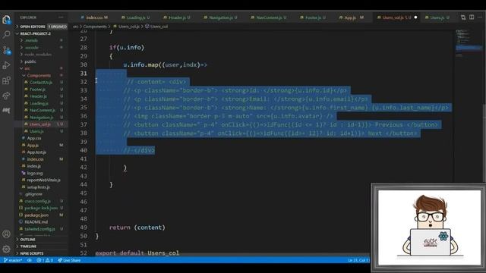
Task: Open Navigation.js in the file tree
Action: pos(42,118)
